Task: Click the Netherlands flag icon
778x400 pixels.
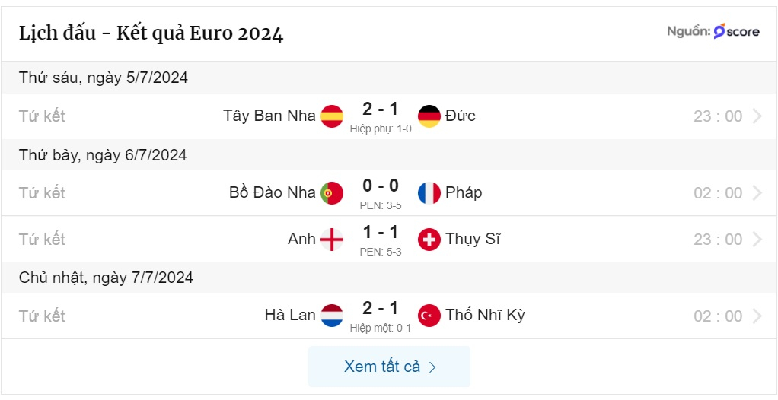Action: tap(332, 316)
